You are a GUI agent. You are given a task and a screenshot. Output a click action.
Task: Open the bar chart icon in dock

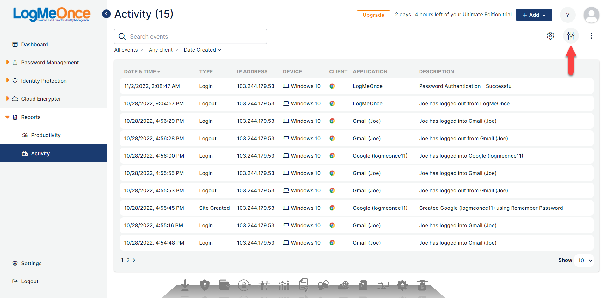tap(284, 285)
